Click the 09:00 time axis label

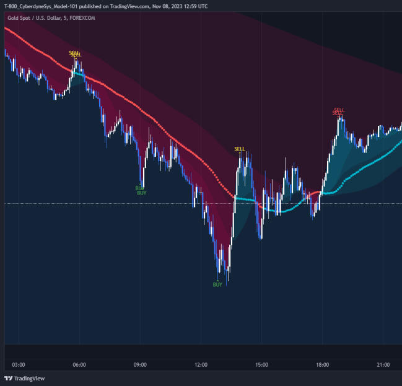pyautogui.click(x=140, y=365)
